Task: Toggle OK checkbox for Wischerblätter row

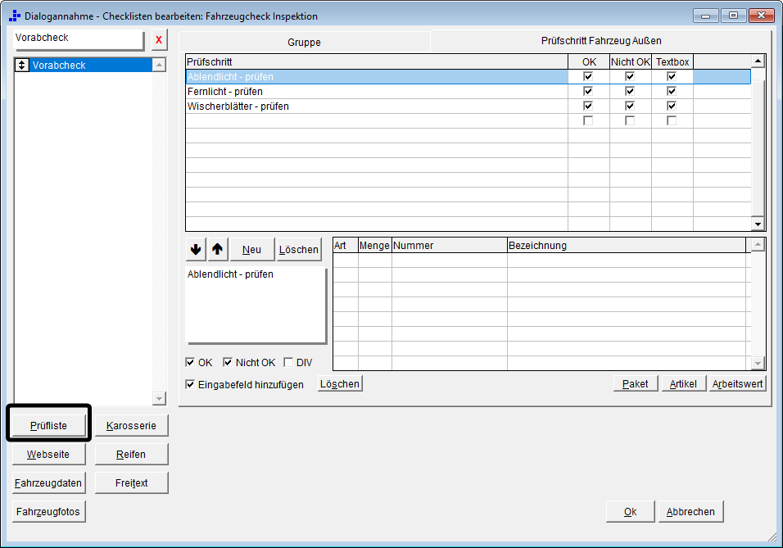Action: [588, 106]
